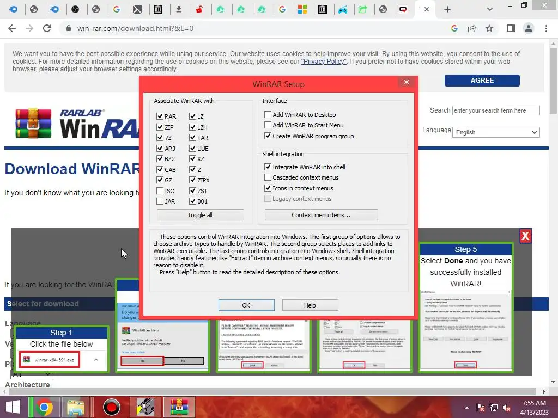Open the browser side panel
Viewport: 558px width, 418px height.
(511, 28)
